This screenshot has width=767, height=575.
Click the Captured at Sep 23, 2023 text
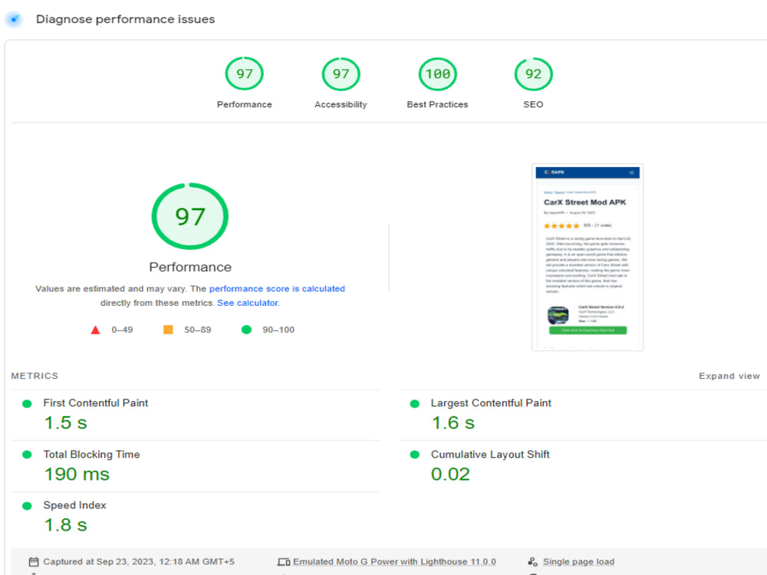pos(138,561)
